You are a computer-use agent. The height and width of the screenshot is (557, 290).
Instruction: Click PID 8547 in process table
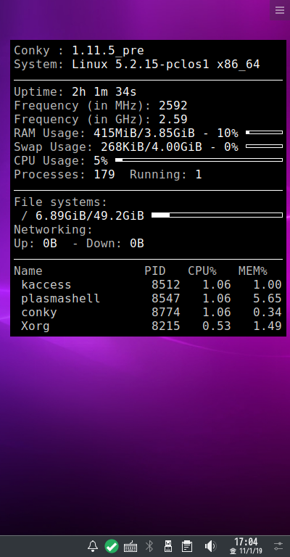coord(166,299)
